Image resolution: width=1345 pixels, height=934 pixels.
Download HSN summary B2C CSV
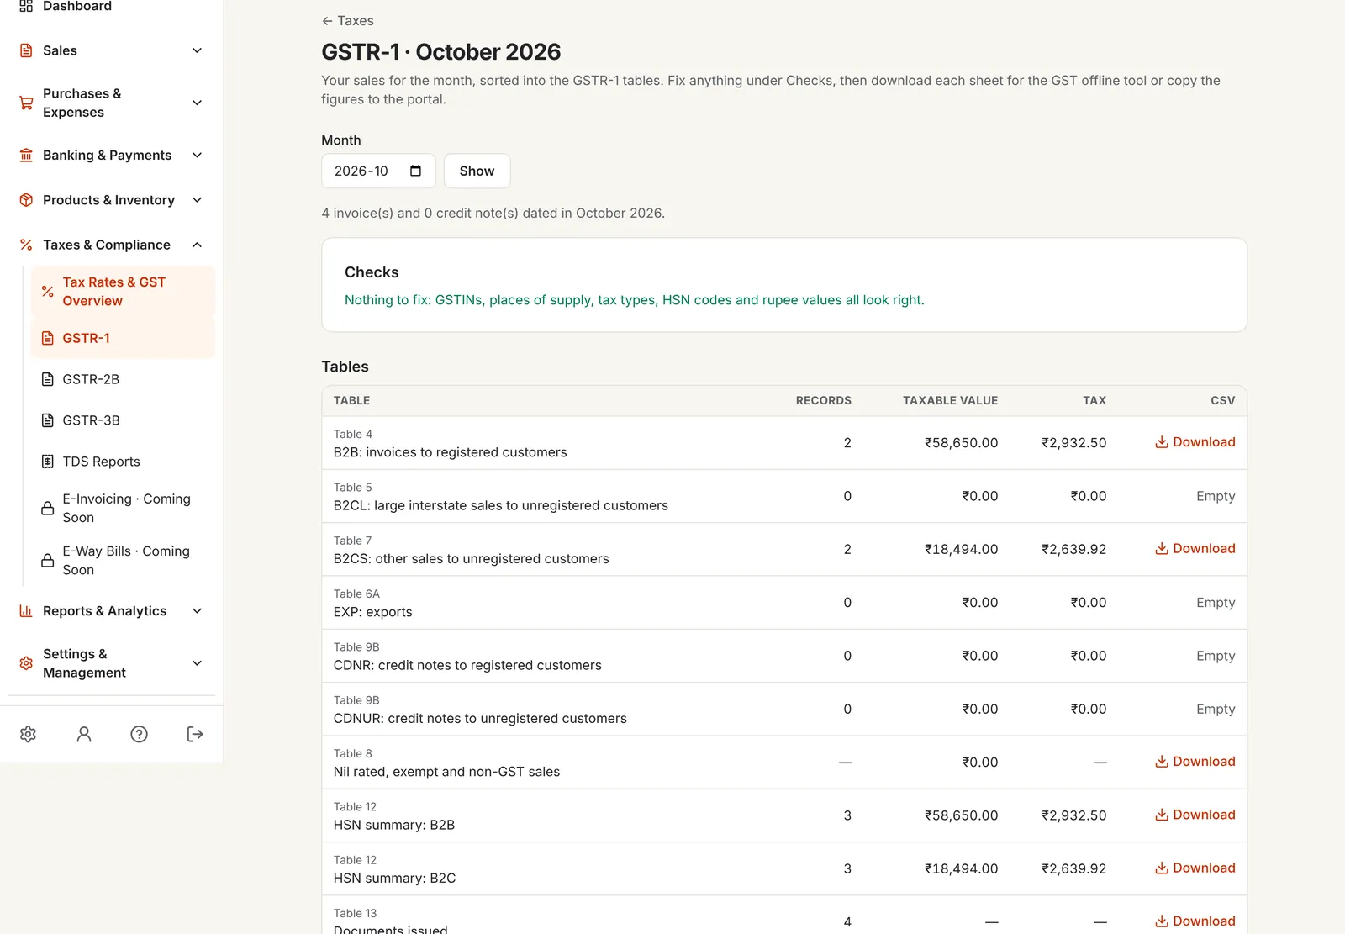1195,868
